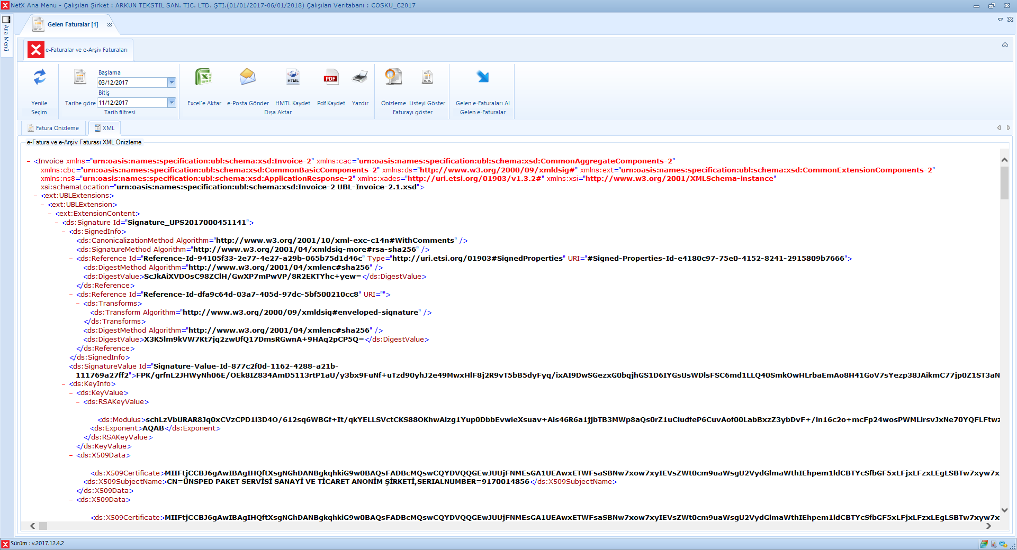Viewport: 1017px width, 550px height.
Task: Switch to the Fatura Önizleme tab
Action: pyautogui.click(x=53, y=128)
